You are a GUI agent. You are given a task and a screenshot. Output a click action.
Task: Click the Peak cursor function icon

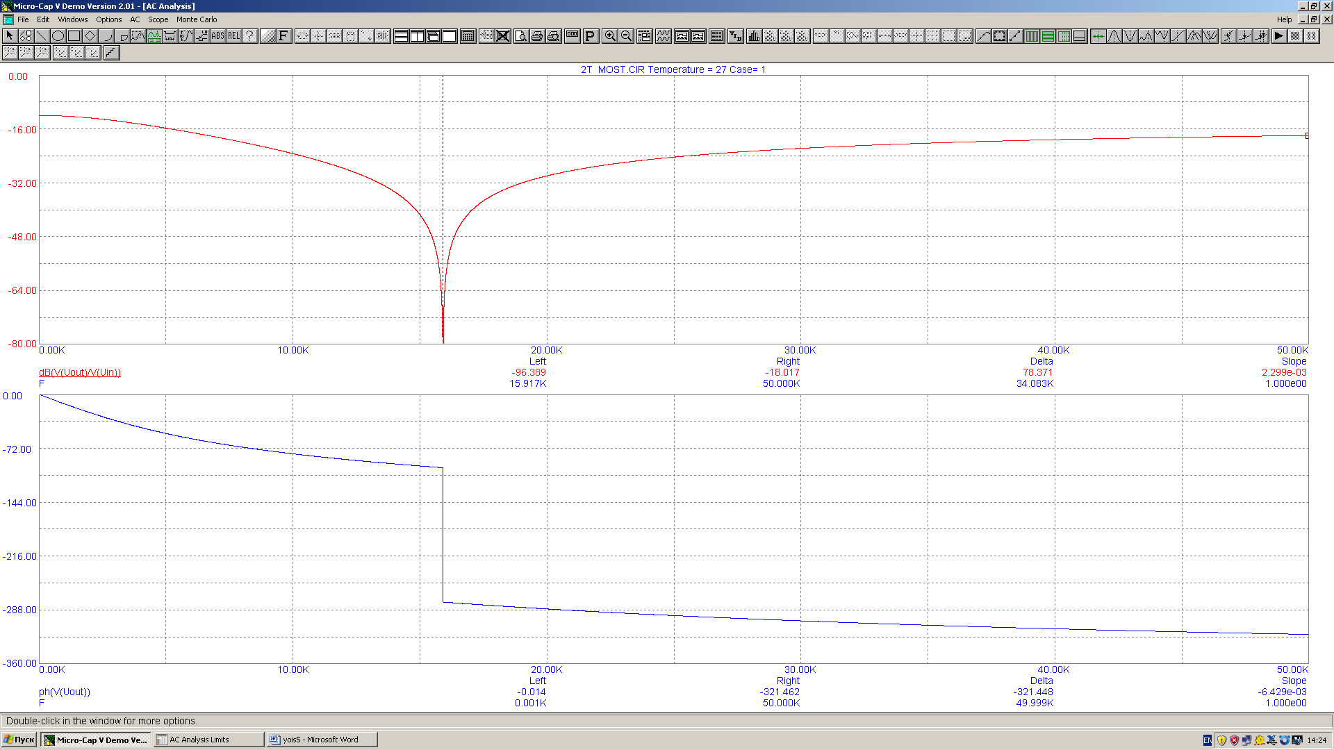point(1114,36)
